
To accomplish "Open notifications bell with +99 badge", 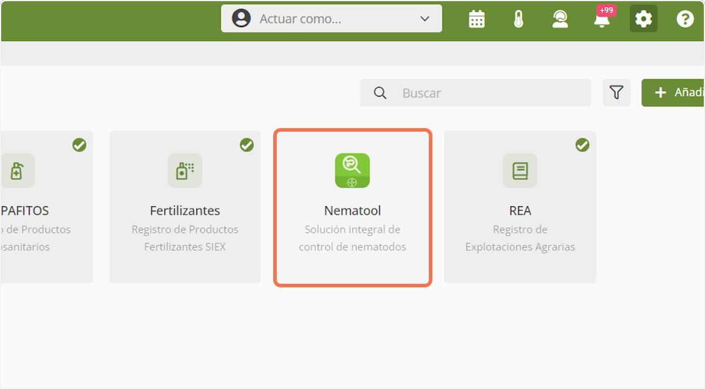I will [x=602, y=21].
